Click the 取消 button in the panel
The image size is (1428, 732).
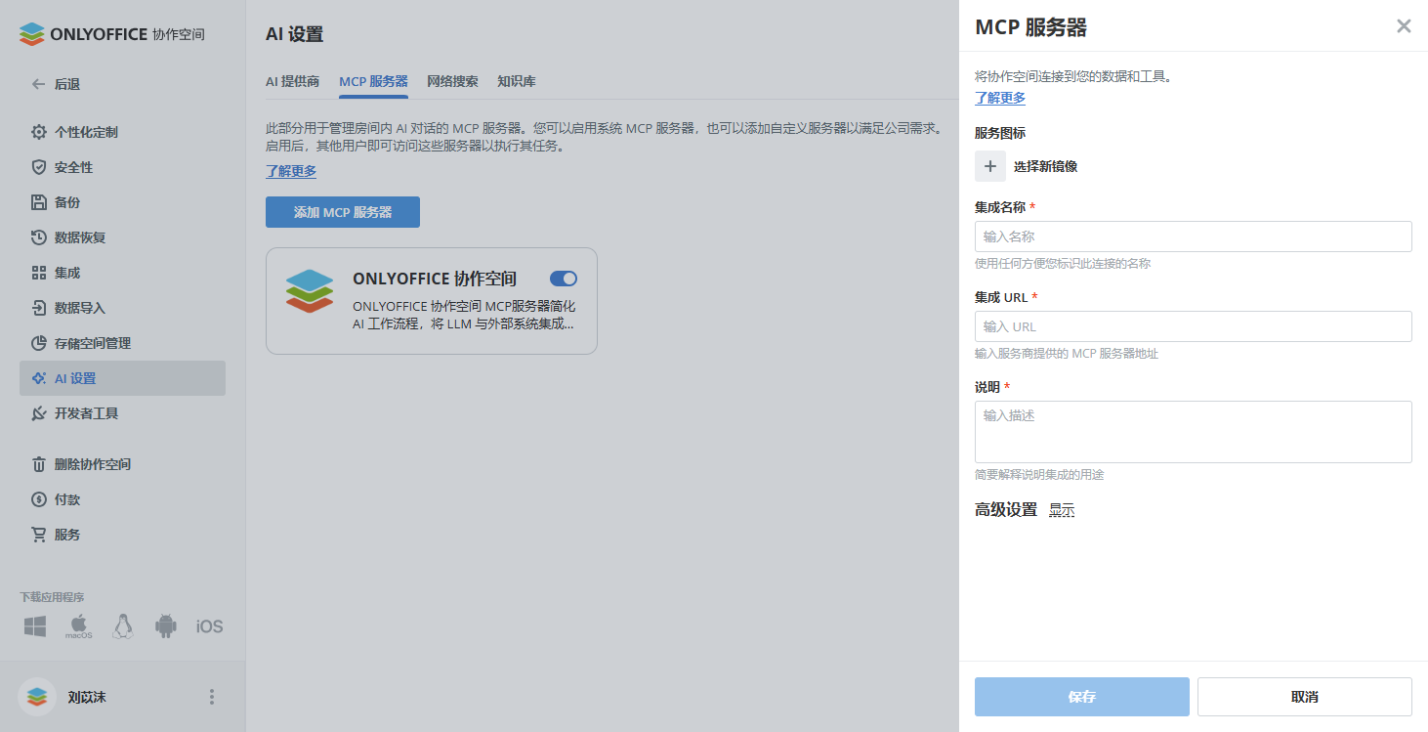[x=1303, y=696]
